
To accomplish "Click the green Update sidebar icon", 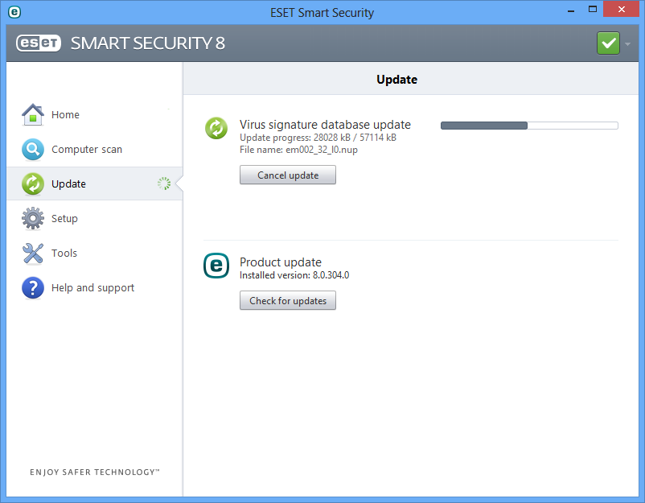I will (32, 184).
